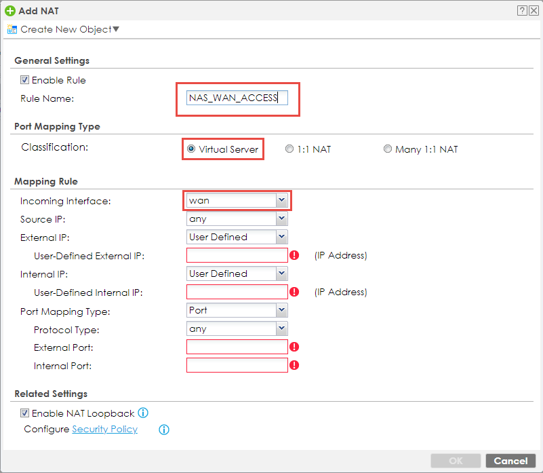The width and height of the screenshot is (543, 473).
Task: Choose the Many 1:1 NAT classification
Action: point(388,149)
